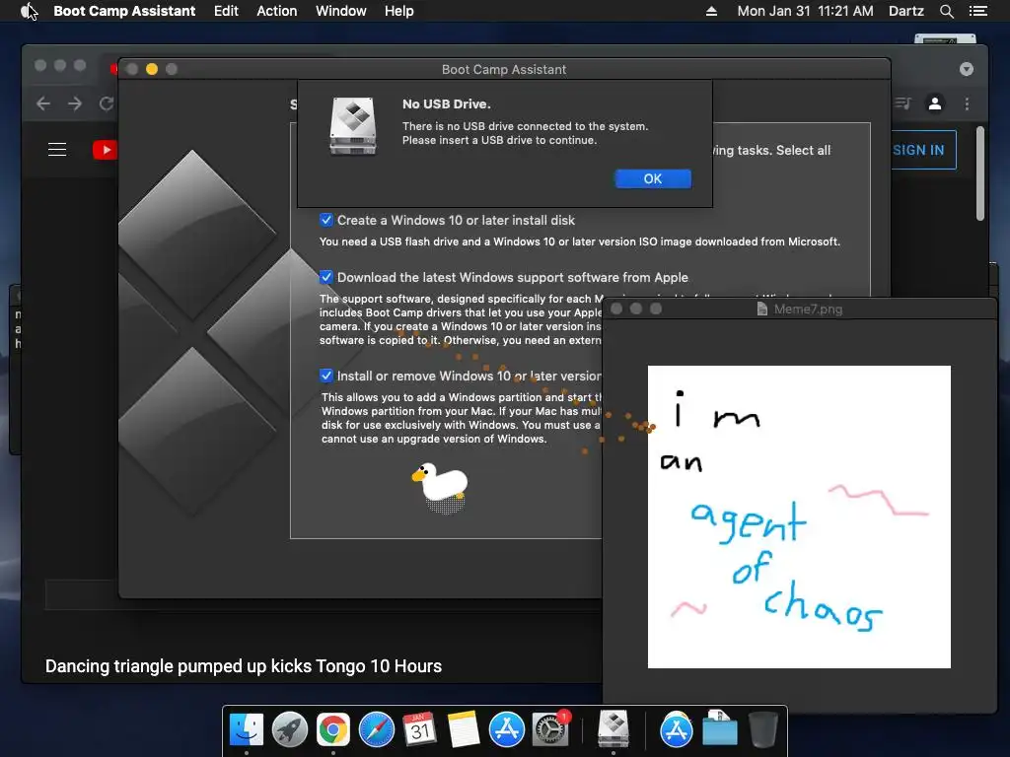Viewport: 1010px width, 757px height.
Task: Click the agent of chaos drawing in Meme7.png
Action: click(799, 516)
